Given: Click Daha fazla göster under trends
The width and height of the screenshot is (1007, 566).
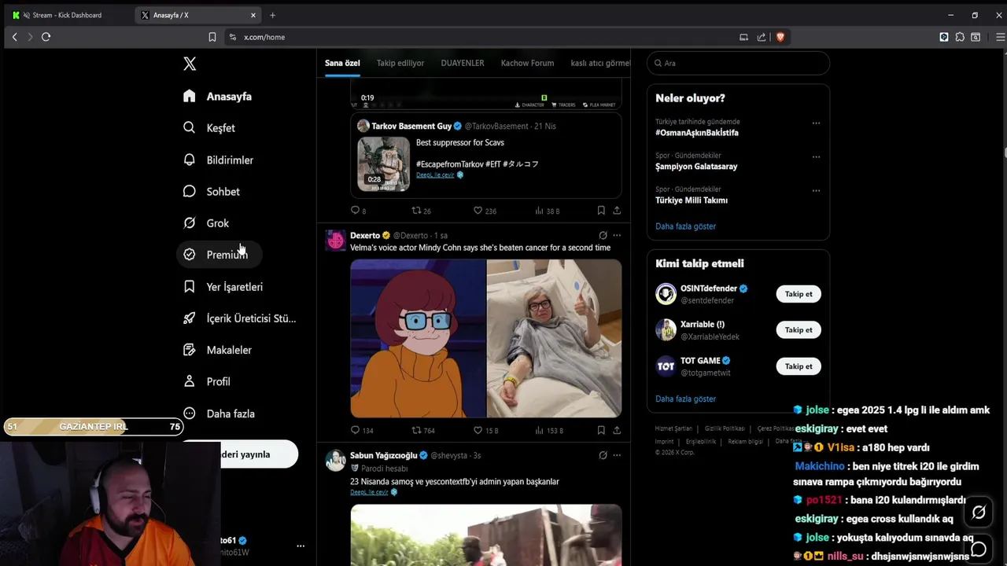Looking at the screenshot, I should coord(685,226).
